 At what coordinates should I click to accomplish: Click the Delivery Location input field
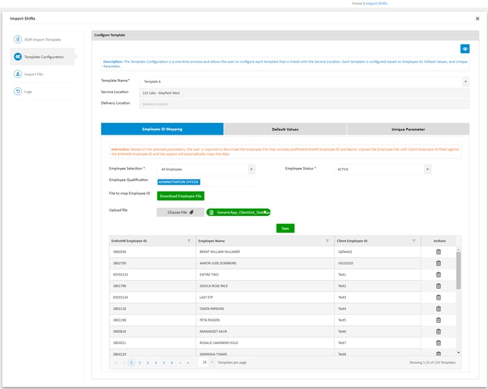click(304, 104)
